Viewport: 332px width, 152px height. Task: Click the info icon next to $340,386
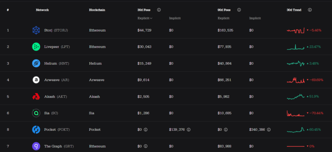click(x=269, y=130)
